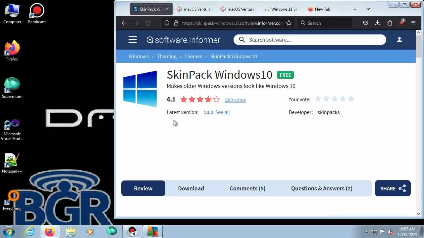Select the Supermium desktop shortcut
424x238 pixels.
(x=12, y=88)
